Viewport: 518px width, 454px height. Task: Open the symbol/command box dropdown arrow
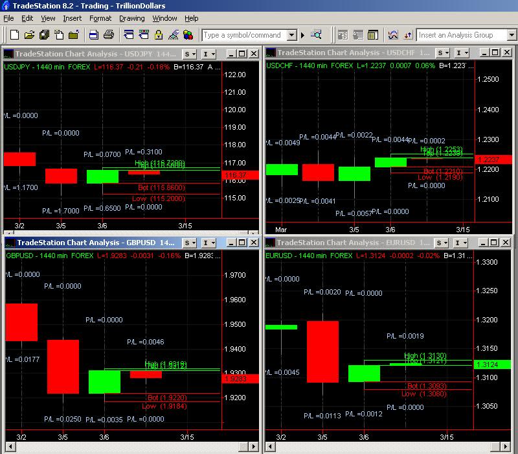click(291, 35)
